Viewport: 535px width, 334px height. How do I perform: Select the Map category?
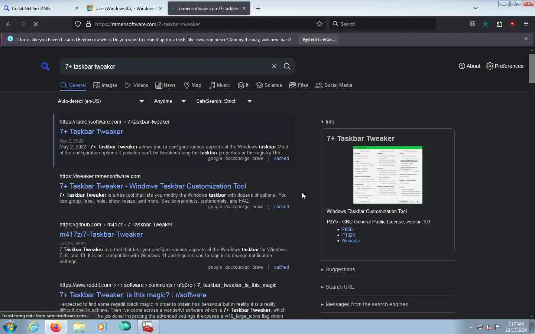click(192, 85)
